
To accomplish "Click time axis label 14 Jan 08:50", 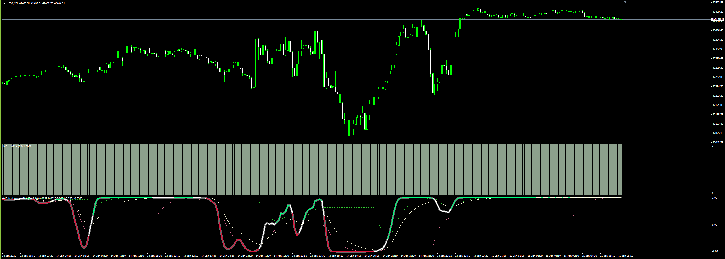I will click(x=82, y=256).
